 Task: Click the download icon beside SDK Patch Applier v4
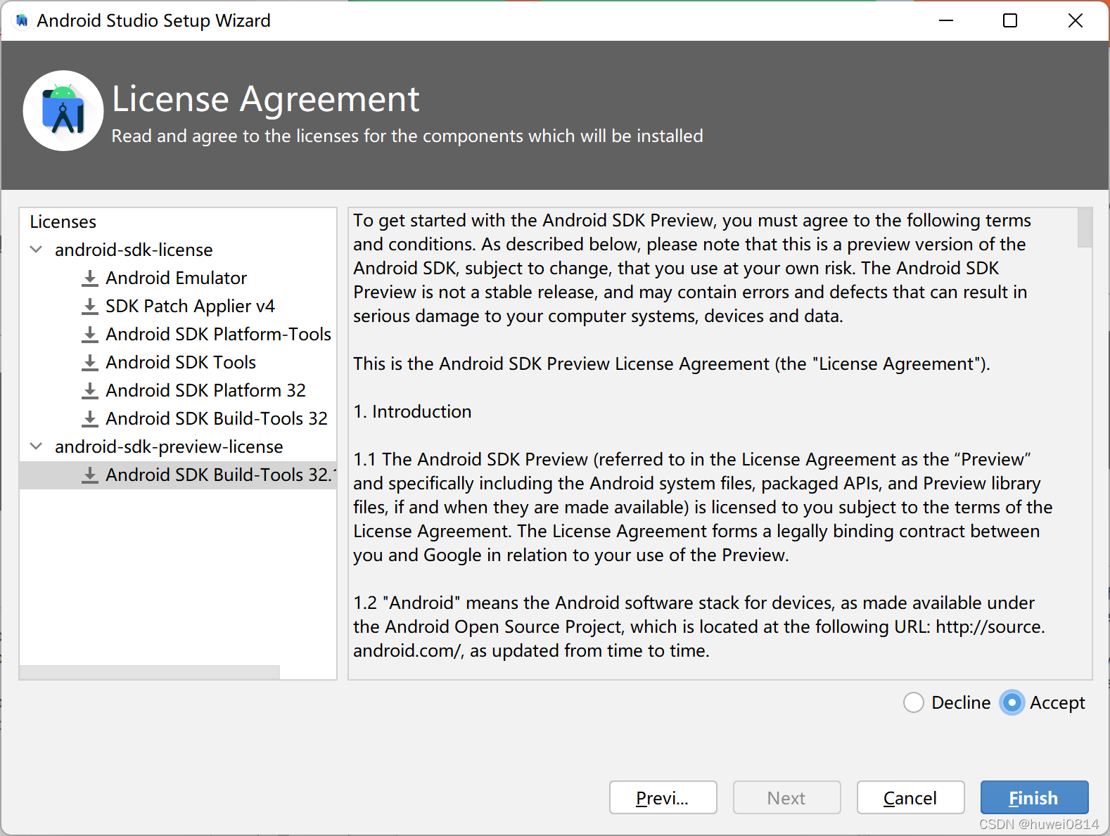tap(90, 307)
